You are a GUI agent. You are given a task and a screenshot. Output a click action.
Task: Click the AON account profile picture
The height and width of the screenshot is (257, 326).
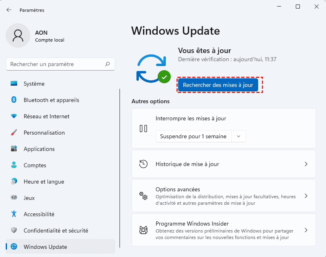[18, 35]
